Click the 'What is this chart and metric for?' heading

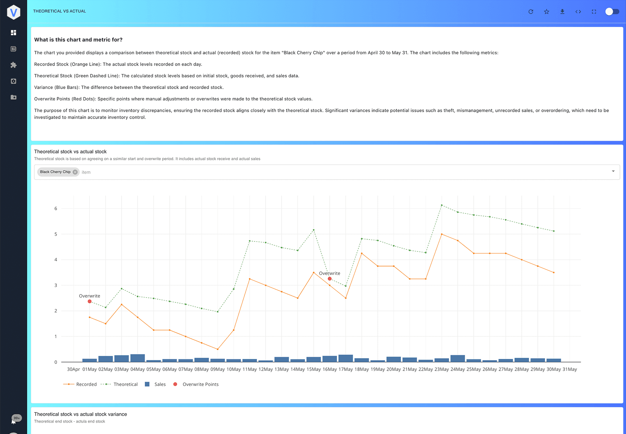point(78,40)
